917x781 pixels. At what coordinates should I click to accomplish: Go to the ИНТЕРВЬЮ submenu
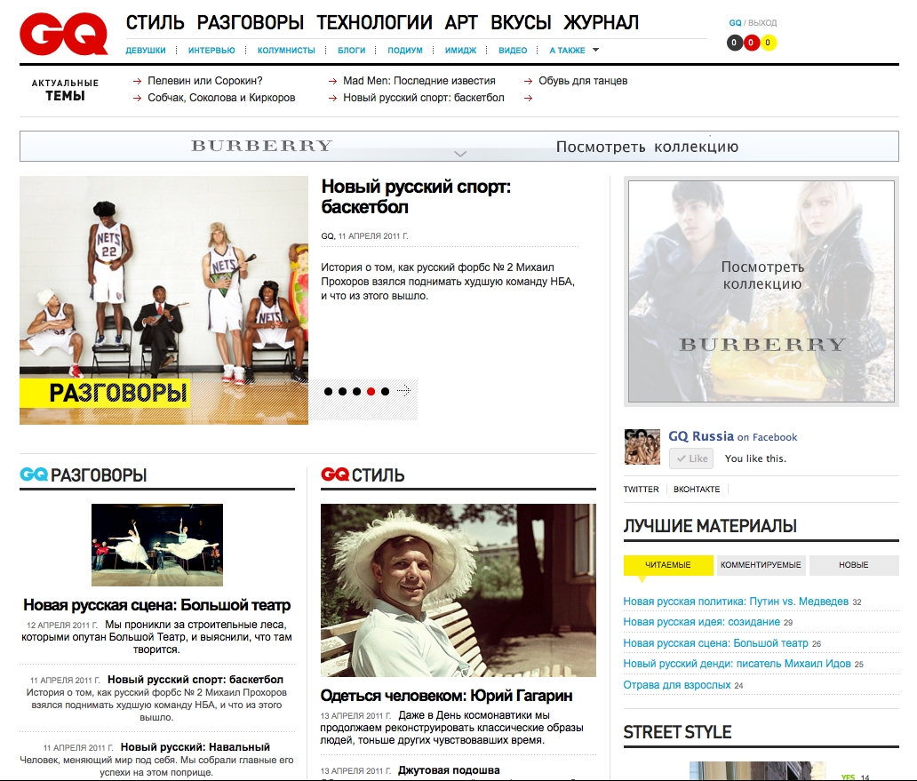pyautogui.click(x=211, y=51)
